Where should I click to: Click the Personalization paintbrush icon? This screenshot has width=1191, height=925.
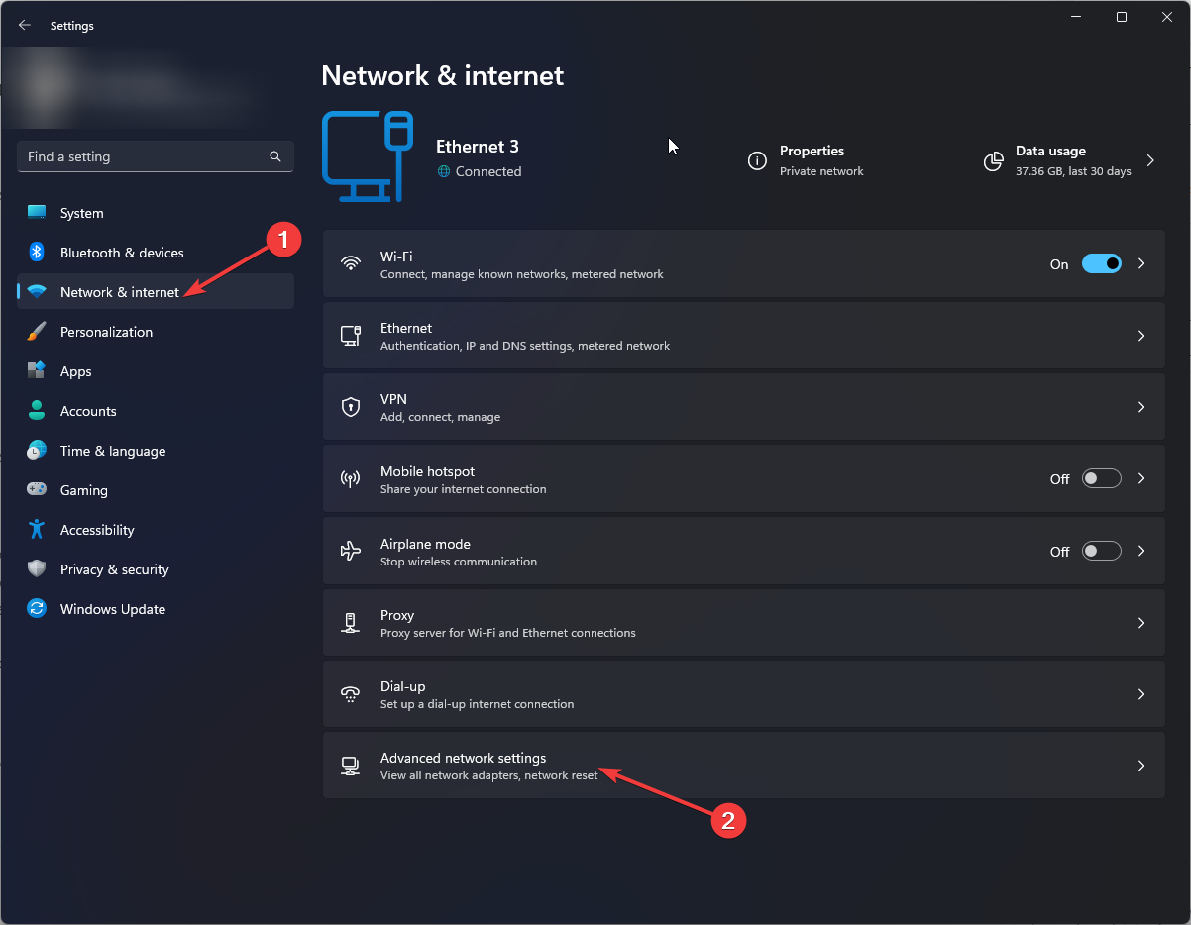(37, 332)
